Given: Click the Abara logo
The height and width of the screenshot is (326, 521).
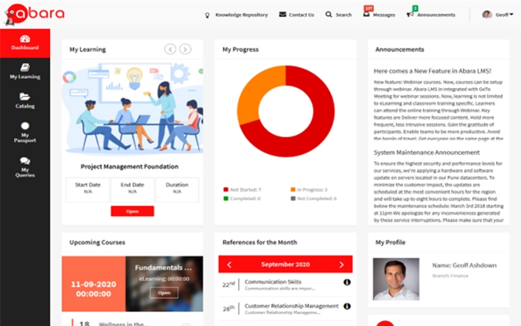Looking at the screenshot, I should [35, 14].
